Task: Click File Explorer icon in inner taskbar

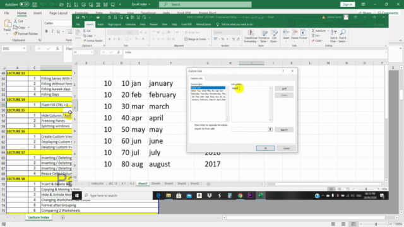Action: 169,195
